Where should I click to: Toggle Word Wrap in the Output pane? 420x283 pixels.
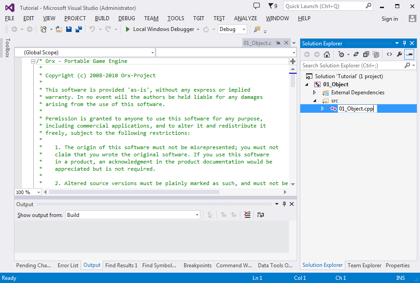(x=260, y=215)
